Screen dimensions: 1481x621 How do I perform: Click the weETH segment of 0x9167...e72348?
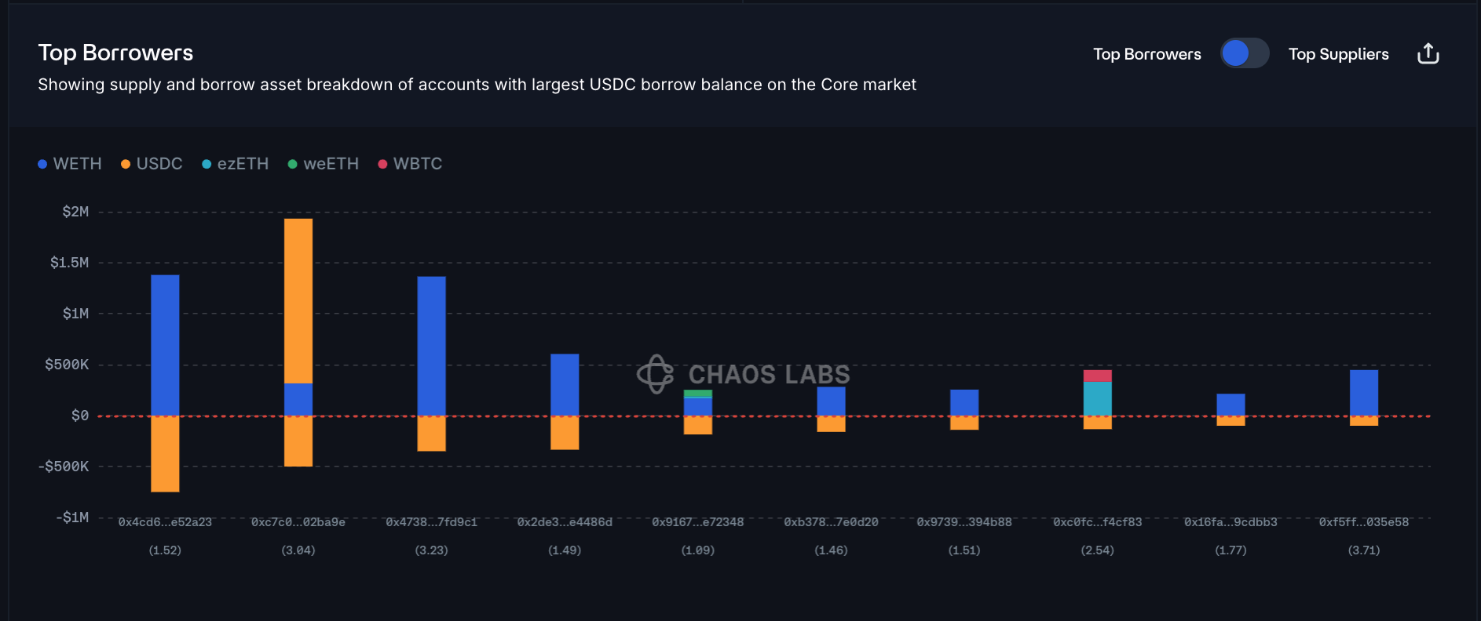697,393
